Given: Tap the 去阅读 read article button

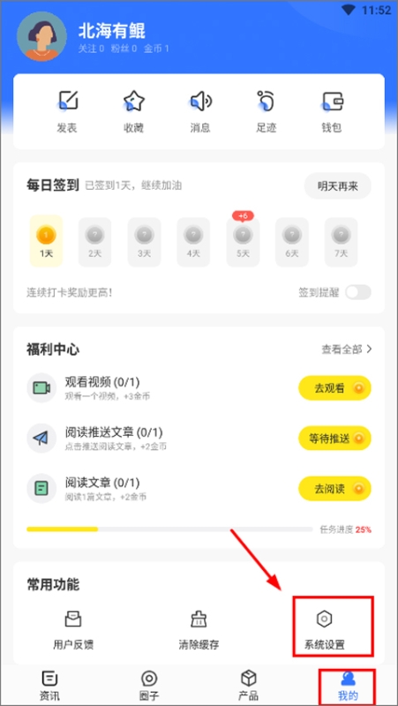Looking at the screenshot, I should click(x=334, y=489).
